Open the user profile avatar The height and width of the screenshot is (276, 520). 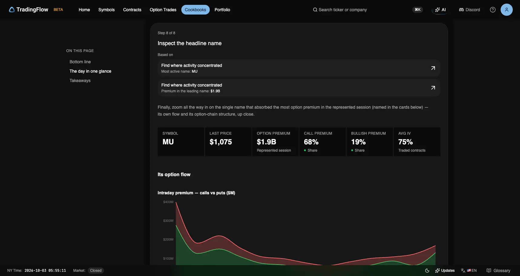(x=507, y=10)
